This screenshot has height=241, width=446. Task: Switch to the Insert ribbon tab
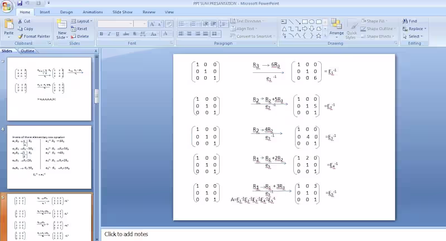click(45, 12)
